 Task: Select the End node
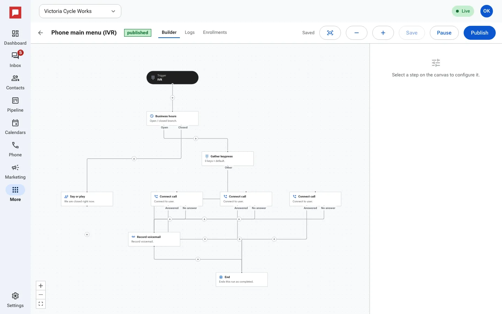point(242,279)
